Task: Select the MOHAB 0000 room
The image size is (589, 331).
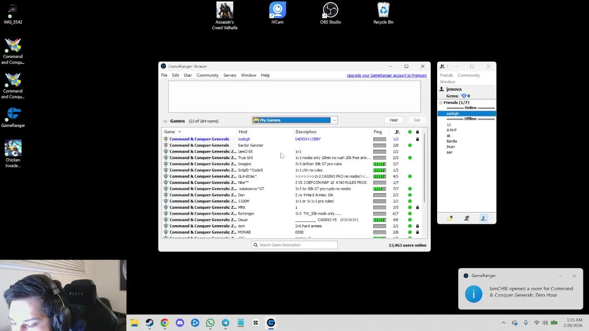Action: tap(292, 232)
